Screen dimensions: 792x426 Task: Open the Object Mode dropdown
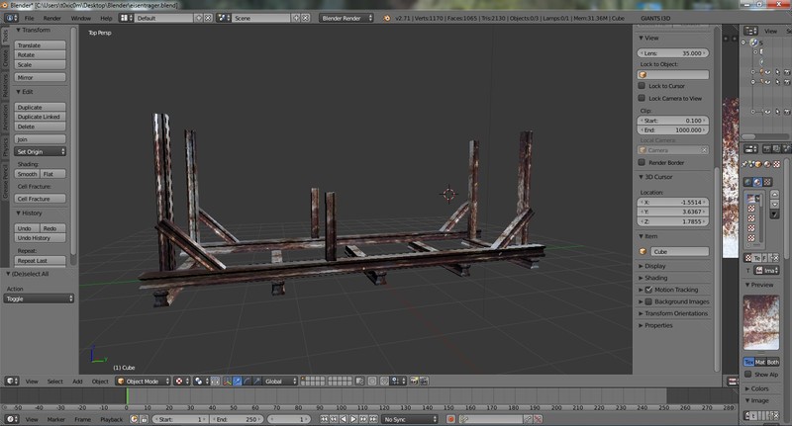(143, 381)
